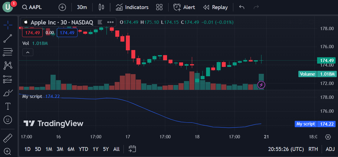Viewport: 338px width, 157px height.
Task: Open the user profile avatar menu
Action: point(8,7)
